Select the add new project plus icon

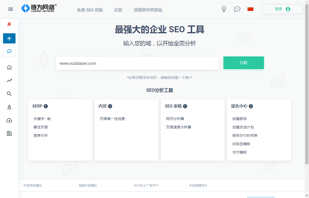9,38
